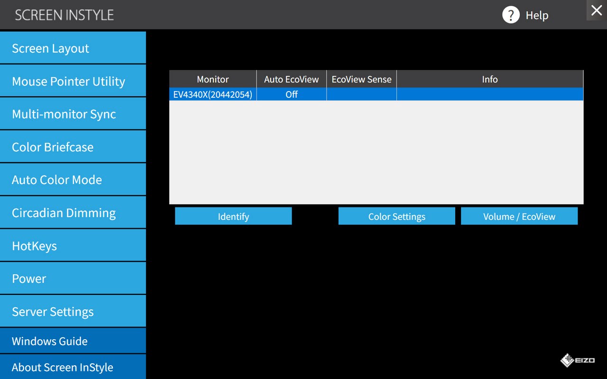Image resolution: width=607 pixels, height=379 pixels.
Task: Click the Monitor column header
Action: coord(213,79)
